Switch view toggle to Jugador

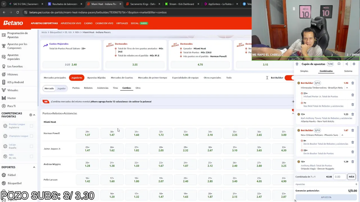click(x=61, y=88)
